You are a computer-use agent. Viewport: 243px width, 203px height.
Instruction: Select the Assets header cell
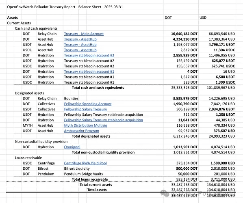13,17
